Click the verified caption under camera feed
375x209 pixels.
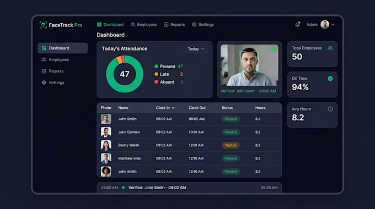point(248,91)
